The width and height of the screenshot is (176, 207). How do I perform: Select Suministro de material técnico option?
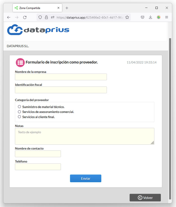pos(19,107)
